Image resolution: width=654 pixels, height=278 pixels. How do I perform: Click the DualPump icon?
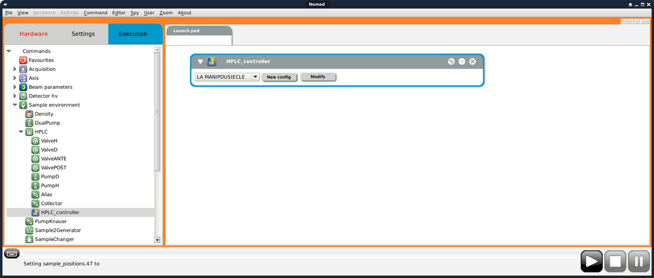[29, 123]
